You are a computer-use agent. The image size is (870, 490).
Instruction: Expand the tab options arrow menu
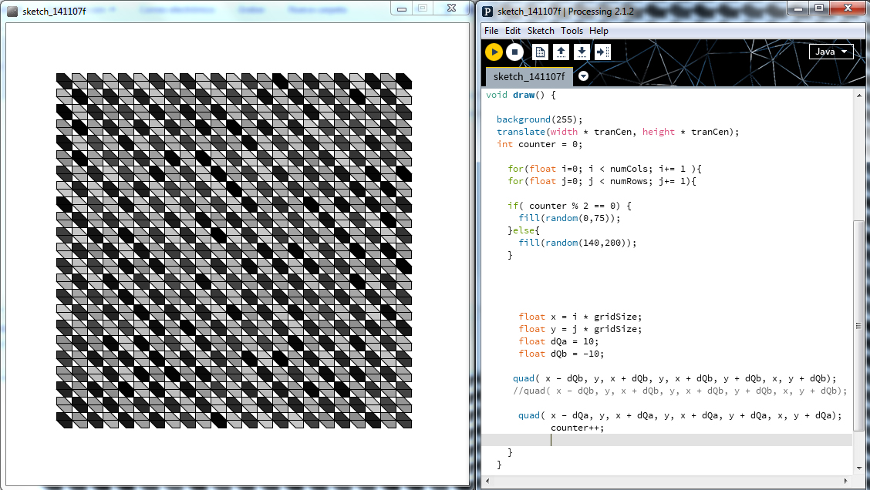click(x=584, y=76)
